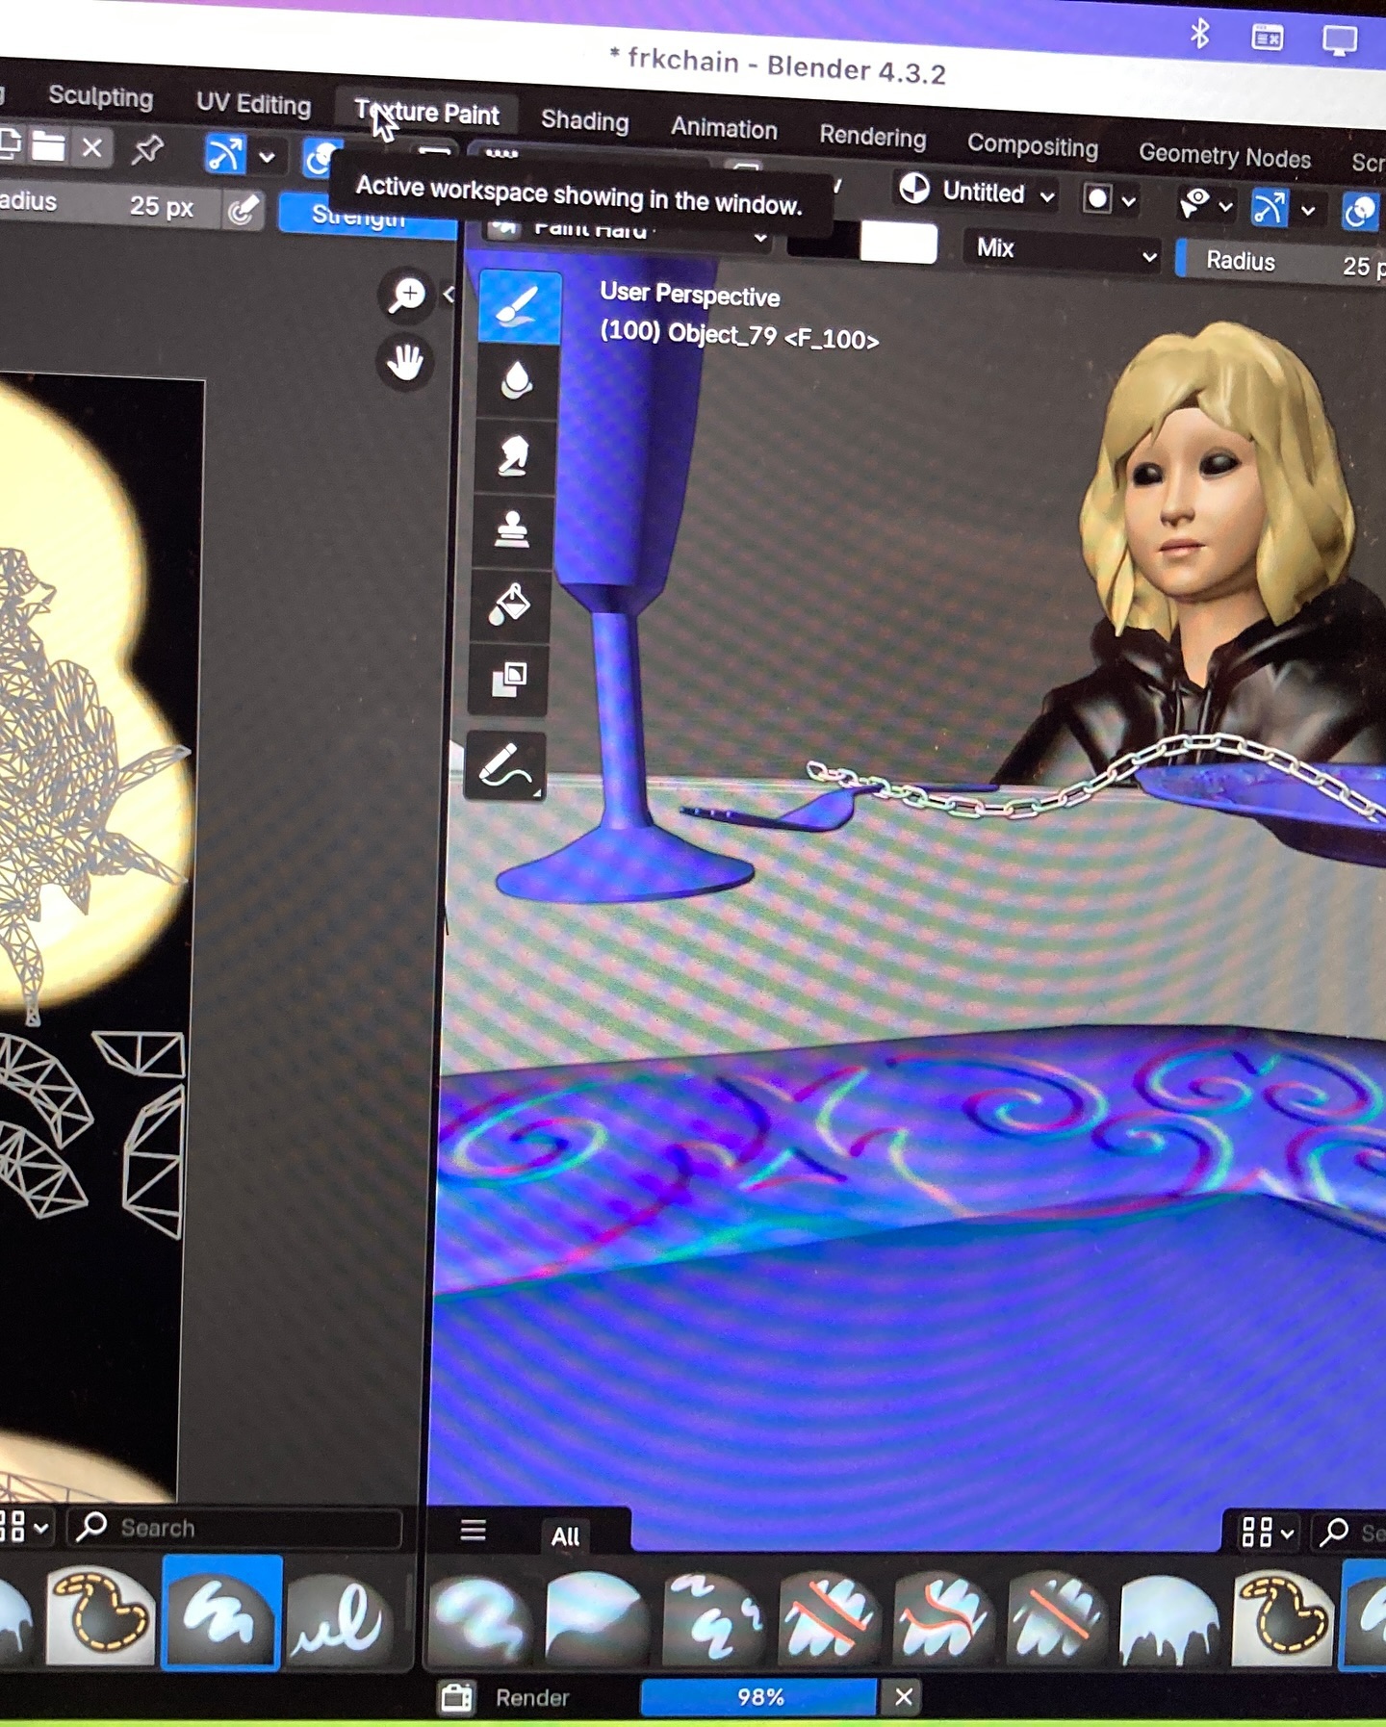This screenshot has width=1386, height=1727.
Task: Toggle the pin icon in the image editor header
Action: pos(147,150)
